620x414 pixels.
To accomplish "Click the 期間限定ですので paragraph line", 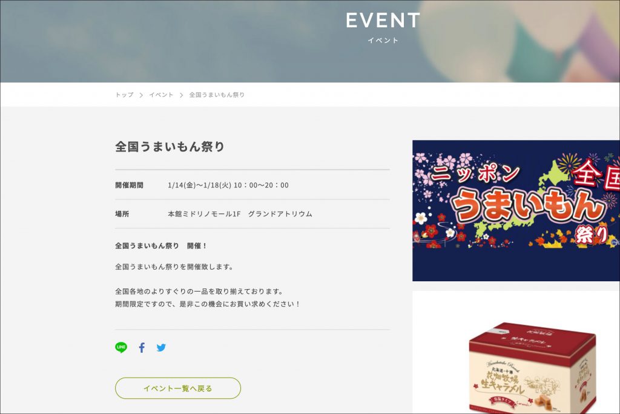I will [208, 304].
